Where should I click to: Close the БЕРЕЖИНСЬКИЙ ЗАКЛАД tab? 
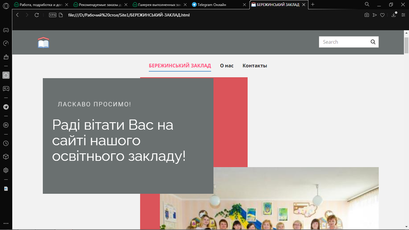pos(304,5)
